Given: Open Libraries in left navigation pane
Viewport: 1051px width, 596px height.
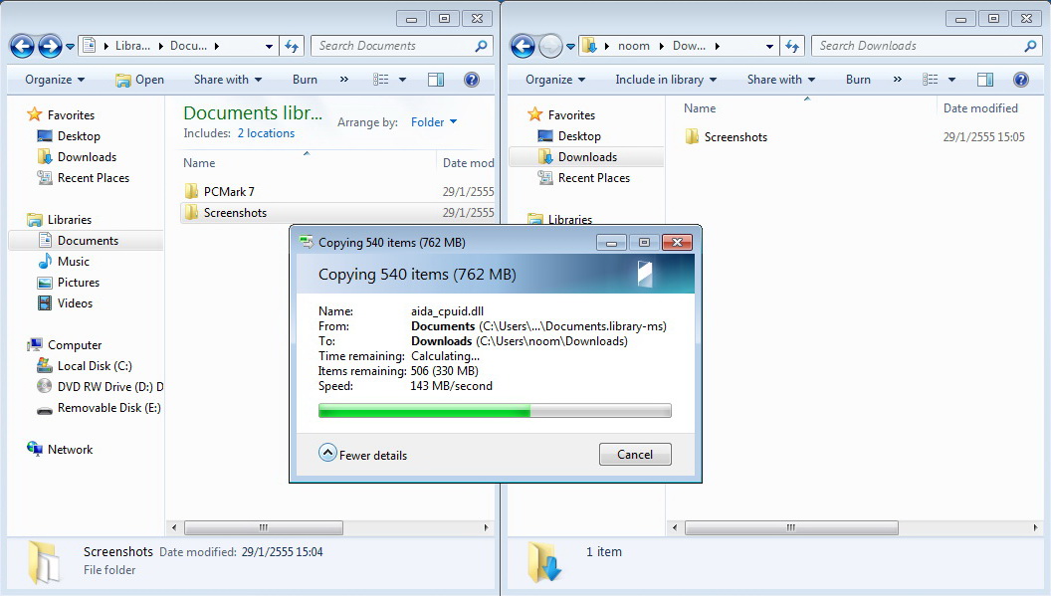Looking at the screenshot, I should pyautogui.click(x=60, y=220).
